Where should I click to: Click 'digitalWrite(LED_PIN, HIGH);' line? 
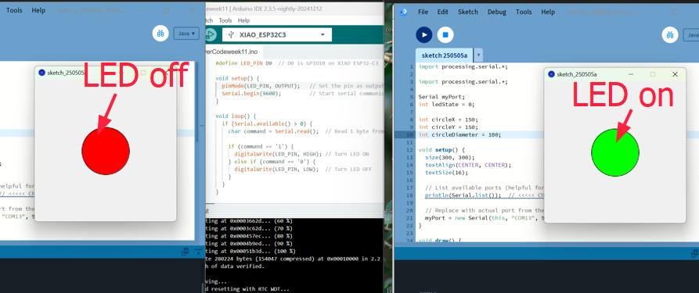point(278,154)
